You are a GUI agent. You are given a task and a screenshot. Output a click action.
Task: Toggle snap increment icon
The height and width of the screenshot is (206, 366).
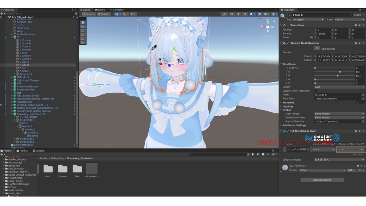coord(132,14)
